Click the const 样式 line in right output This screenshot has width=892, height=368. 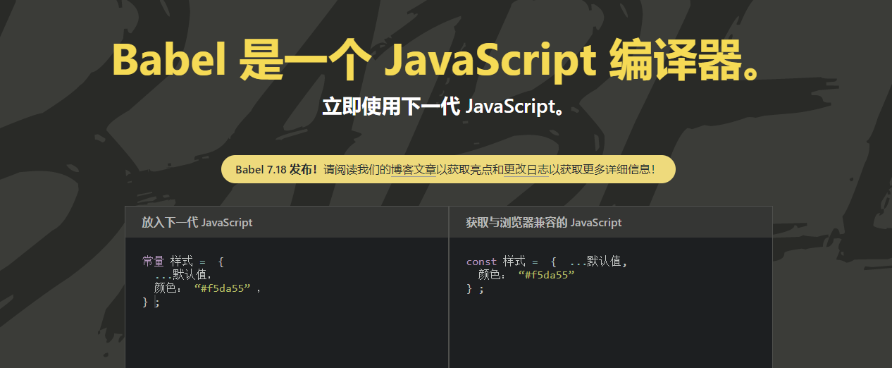click(547, 262)
